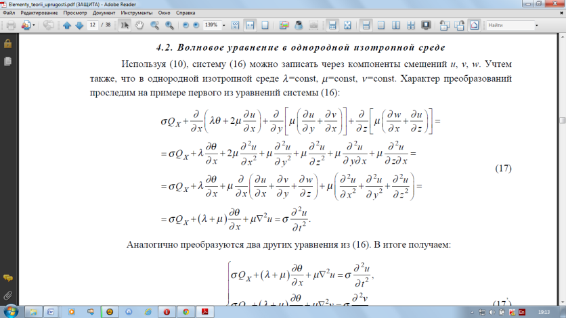Viewport: 566px width, 318px height.
Task: Set view to Actual Size 100%
Action: (236, 25)
